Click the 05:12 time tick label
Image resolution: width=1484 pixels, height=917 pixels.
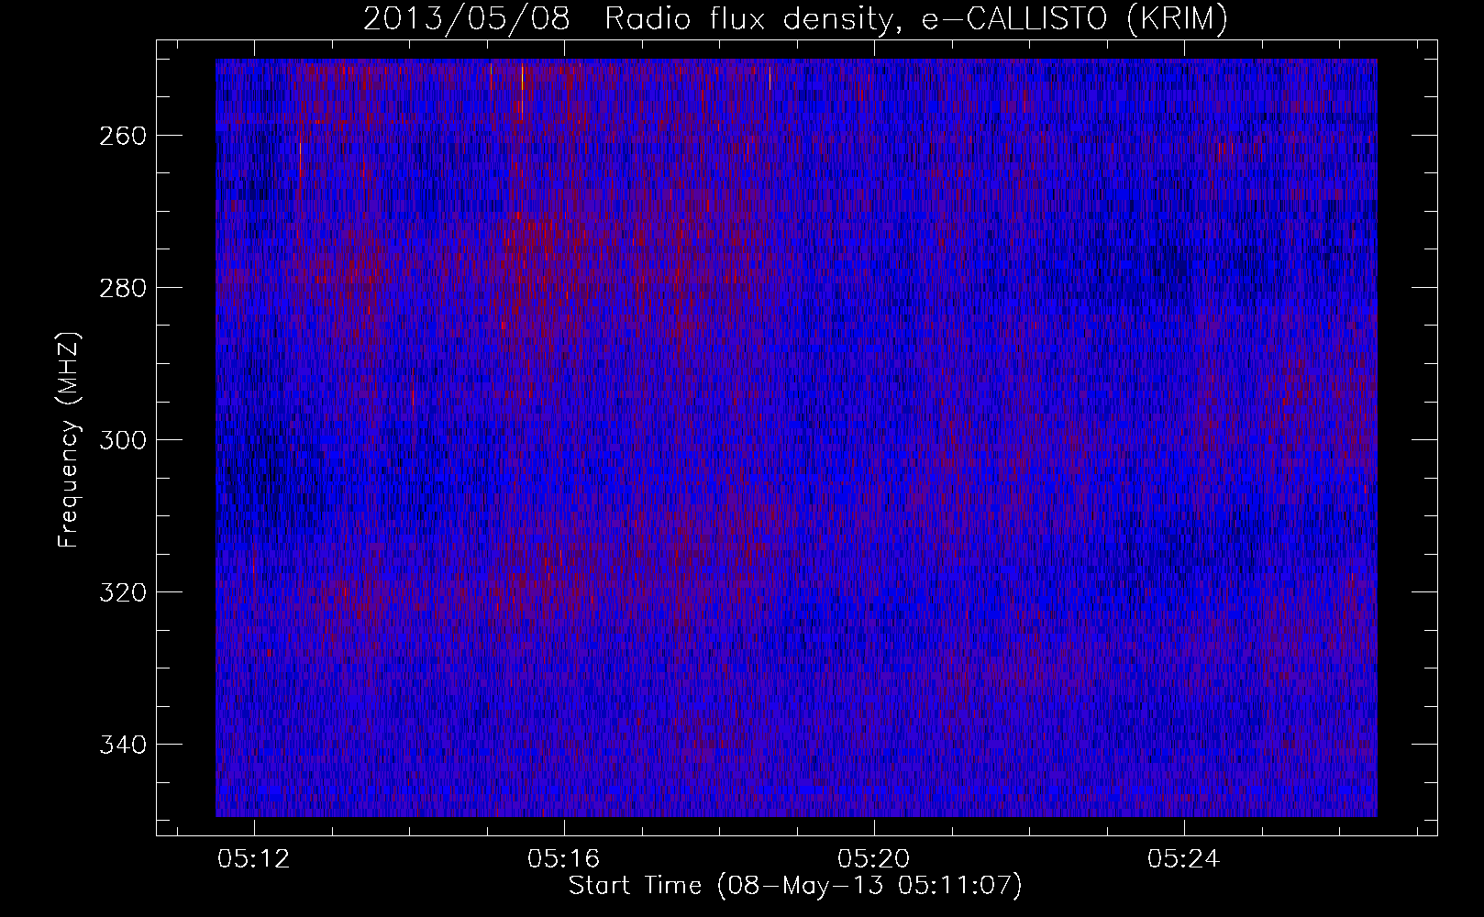point(255,859)
